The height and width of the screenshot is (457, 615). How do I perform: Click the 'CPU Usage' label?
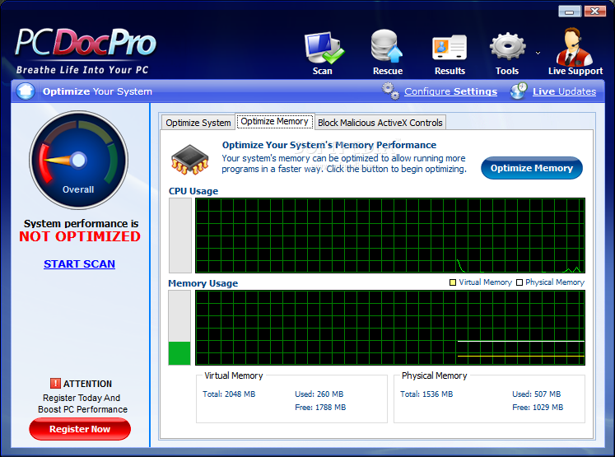(x=193, y=191)
